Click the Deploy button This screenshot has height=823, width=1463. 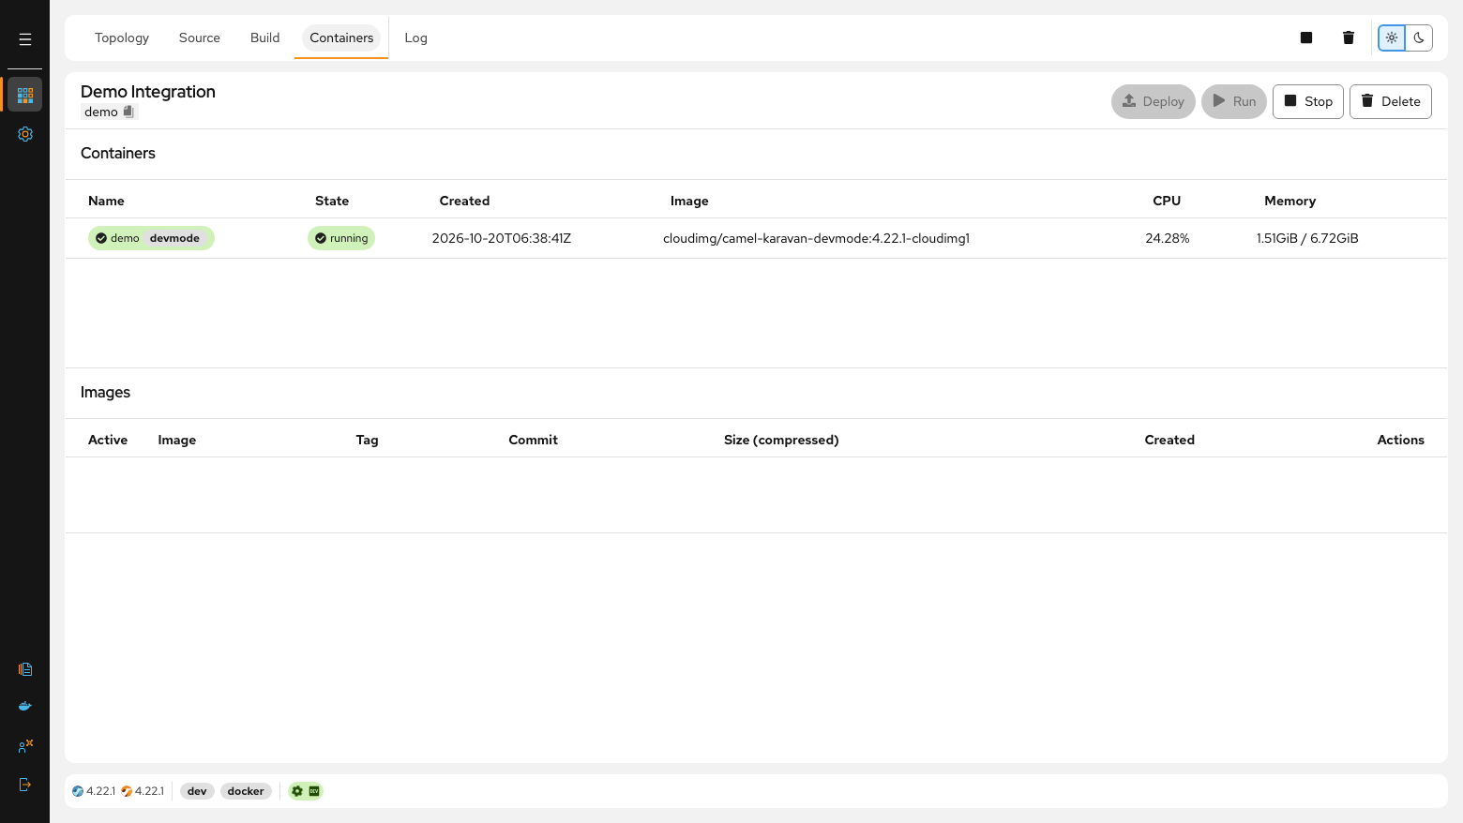point(1154,101)
